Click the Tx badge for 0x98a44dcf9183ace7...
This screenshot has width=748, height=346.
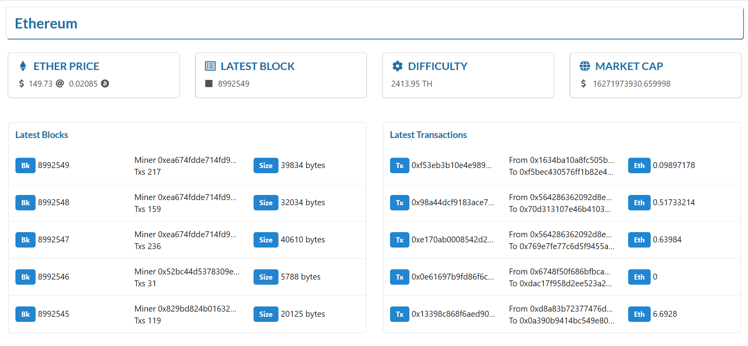tap(400, 202)
